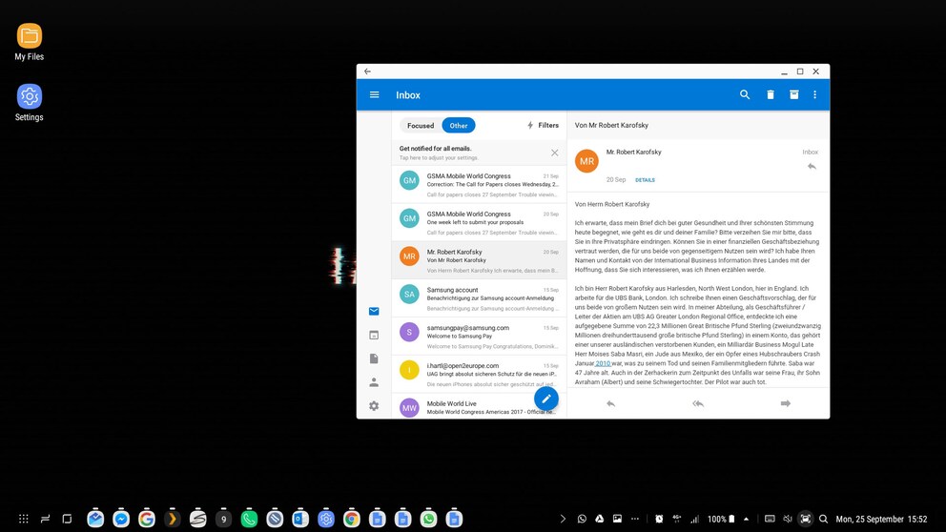Open the apps grid in taskbar
Screen dimensions: 946x532
[24, 519]
